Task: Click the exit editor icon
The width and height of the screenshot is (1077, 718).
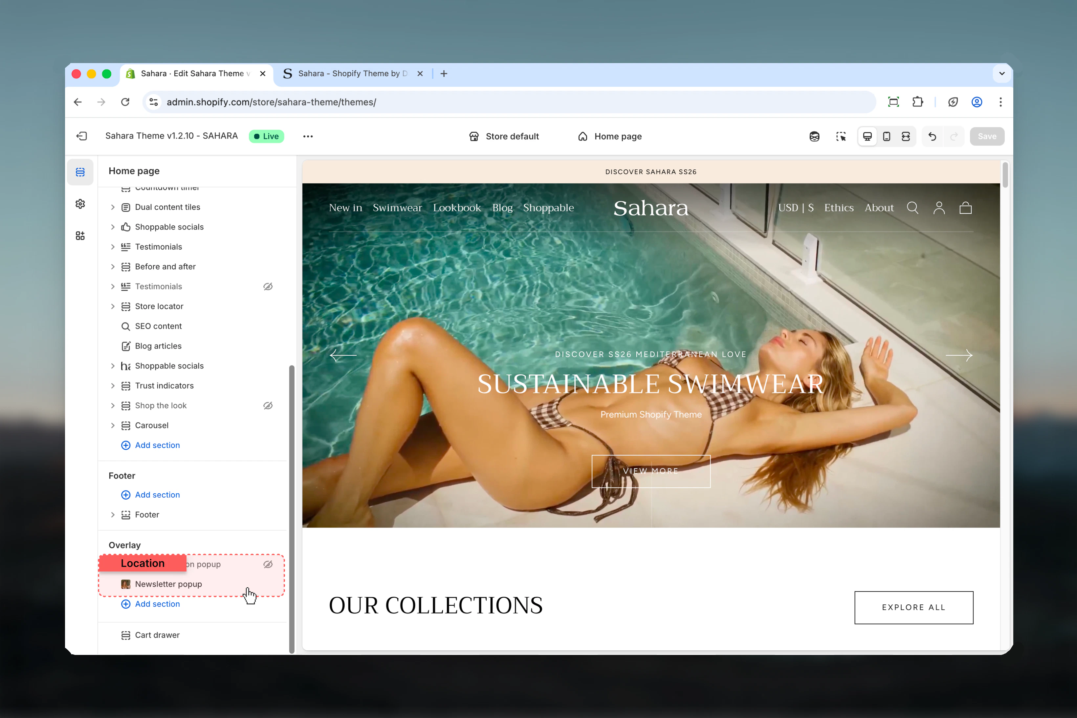Action: point(81,136)
